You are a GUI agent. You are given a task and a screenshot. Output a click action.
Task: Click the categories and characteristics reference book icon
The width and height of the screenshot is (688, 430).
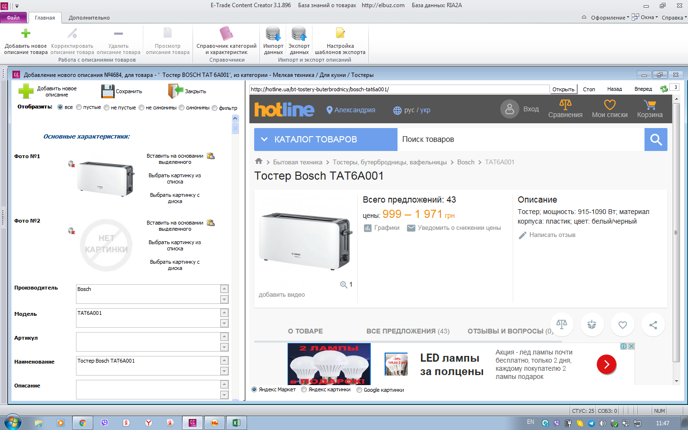pyautogui.click(x=226, y=33)
